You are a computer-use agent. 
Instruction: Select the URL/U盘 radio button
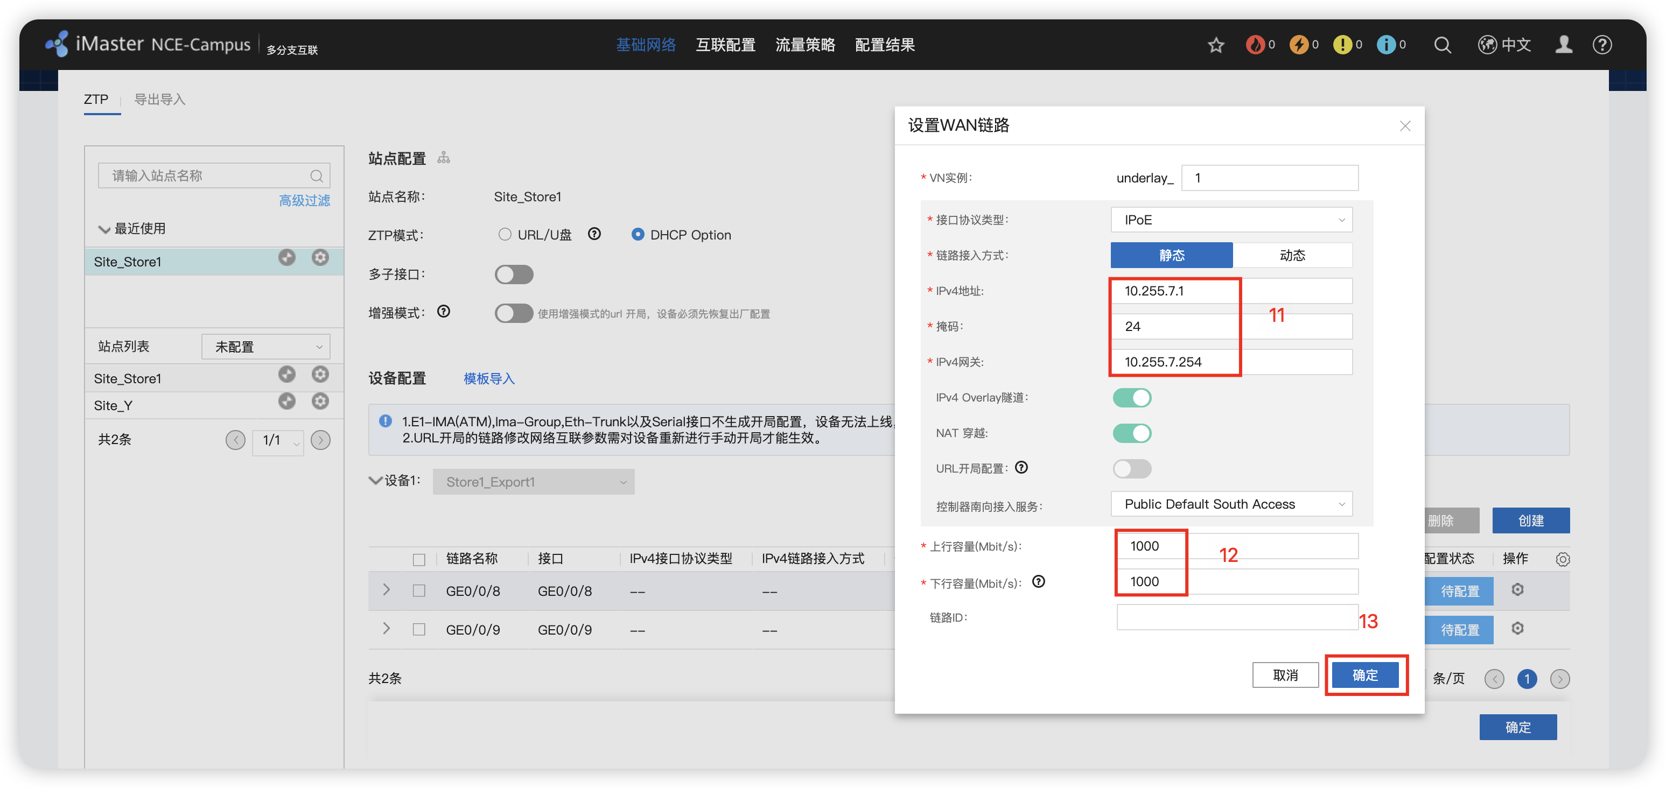coord(505,235)
